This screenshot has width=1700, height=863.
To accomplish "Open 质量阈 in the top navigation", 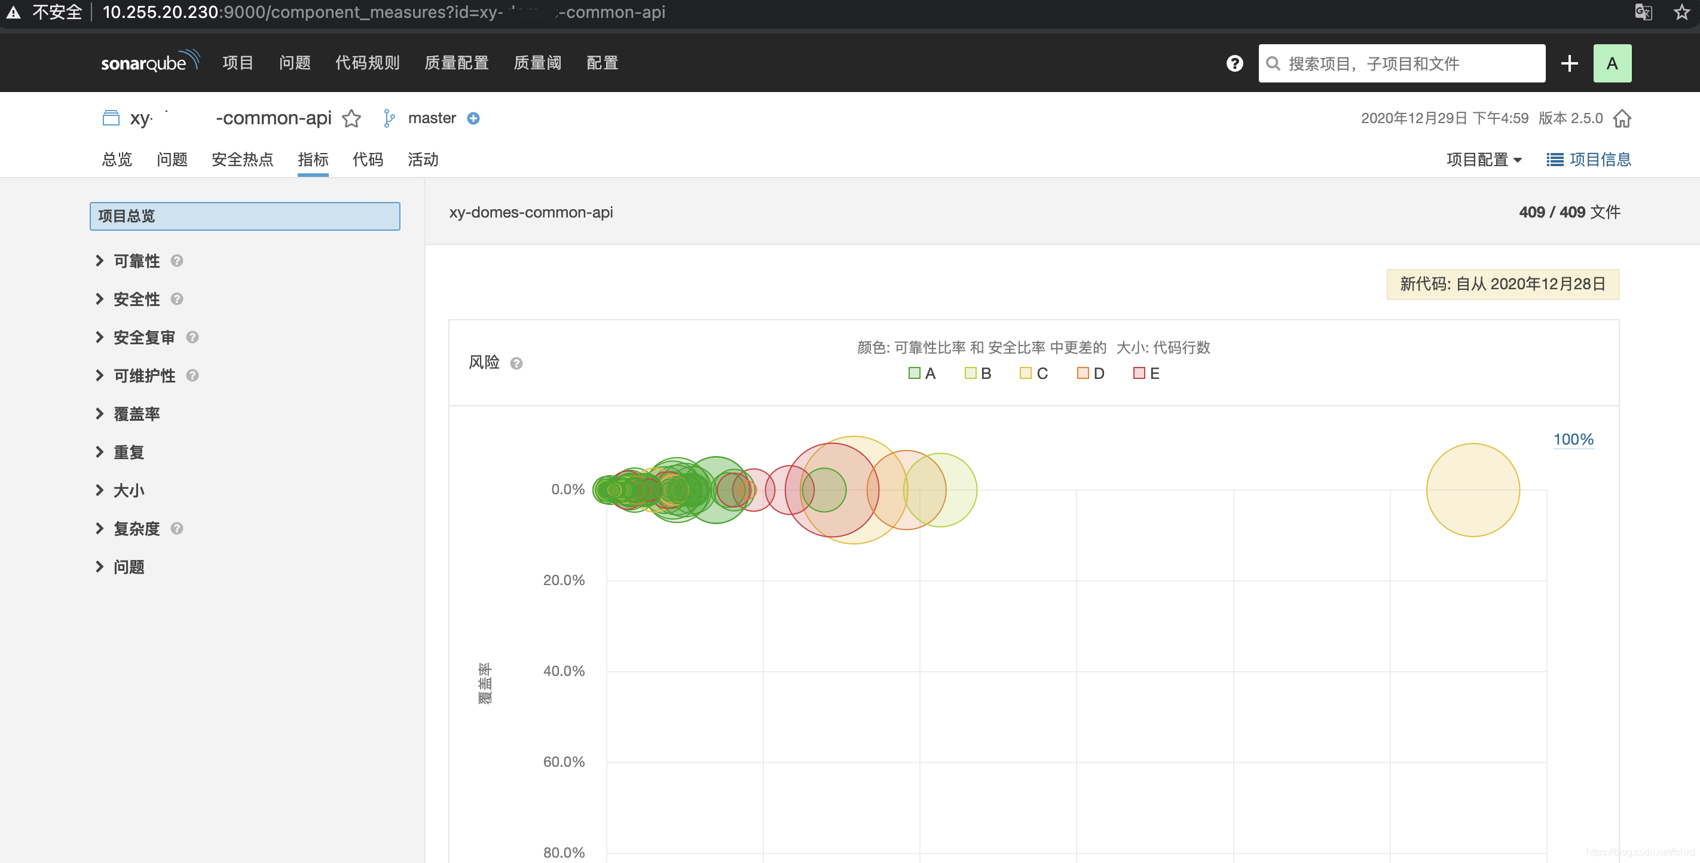I will (x=537, y=63).
